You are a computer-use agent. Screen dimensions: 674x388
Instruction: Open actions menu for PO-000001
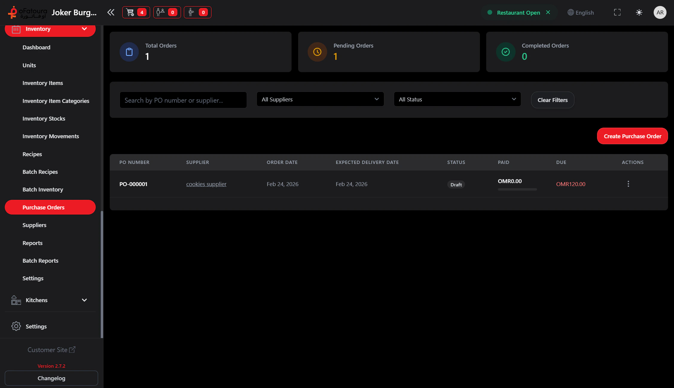click(x=628, y=184)
